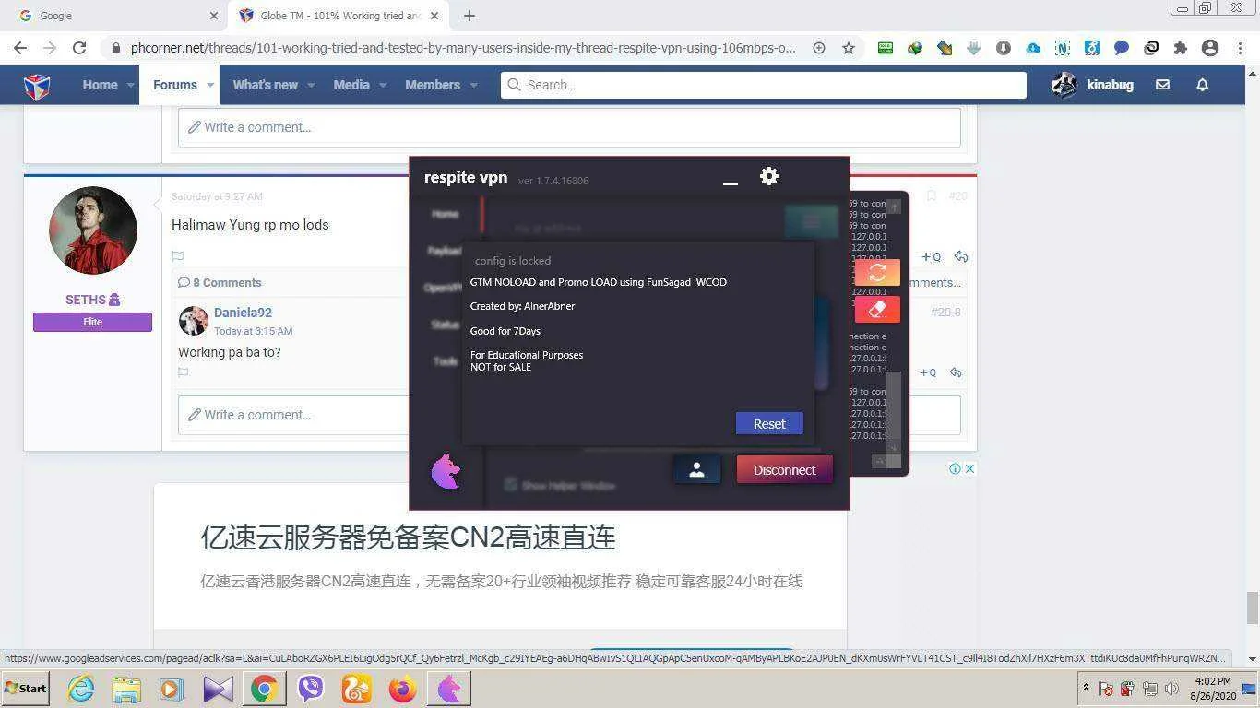This screenshot has height=708, width=1260.
Task: Toggle the Show Helper Window checkbox
Action: click(x=510, y=485)
